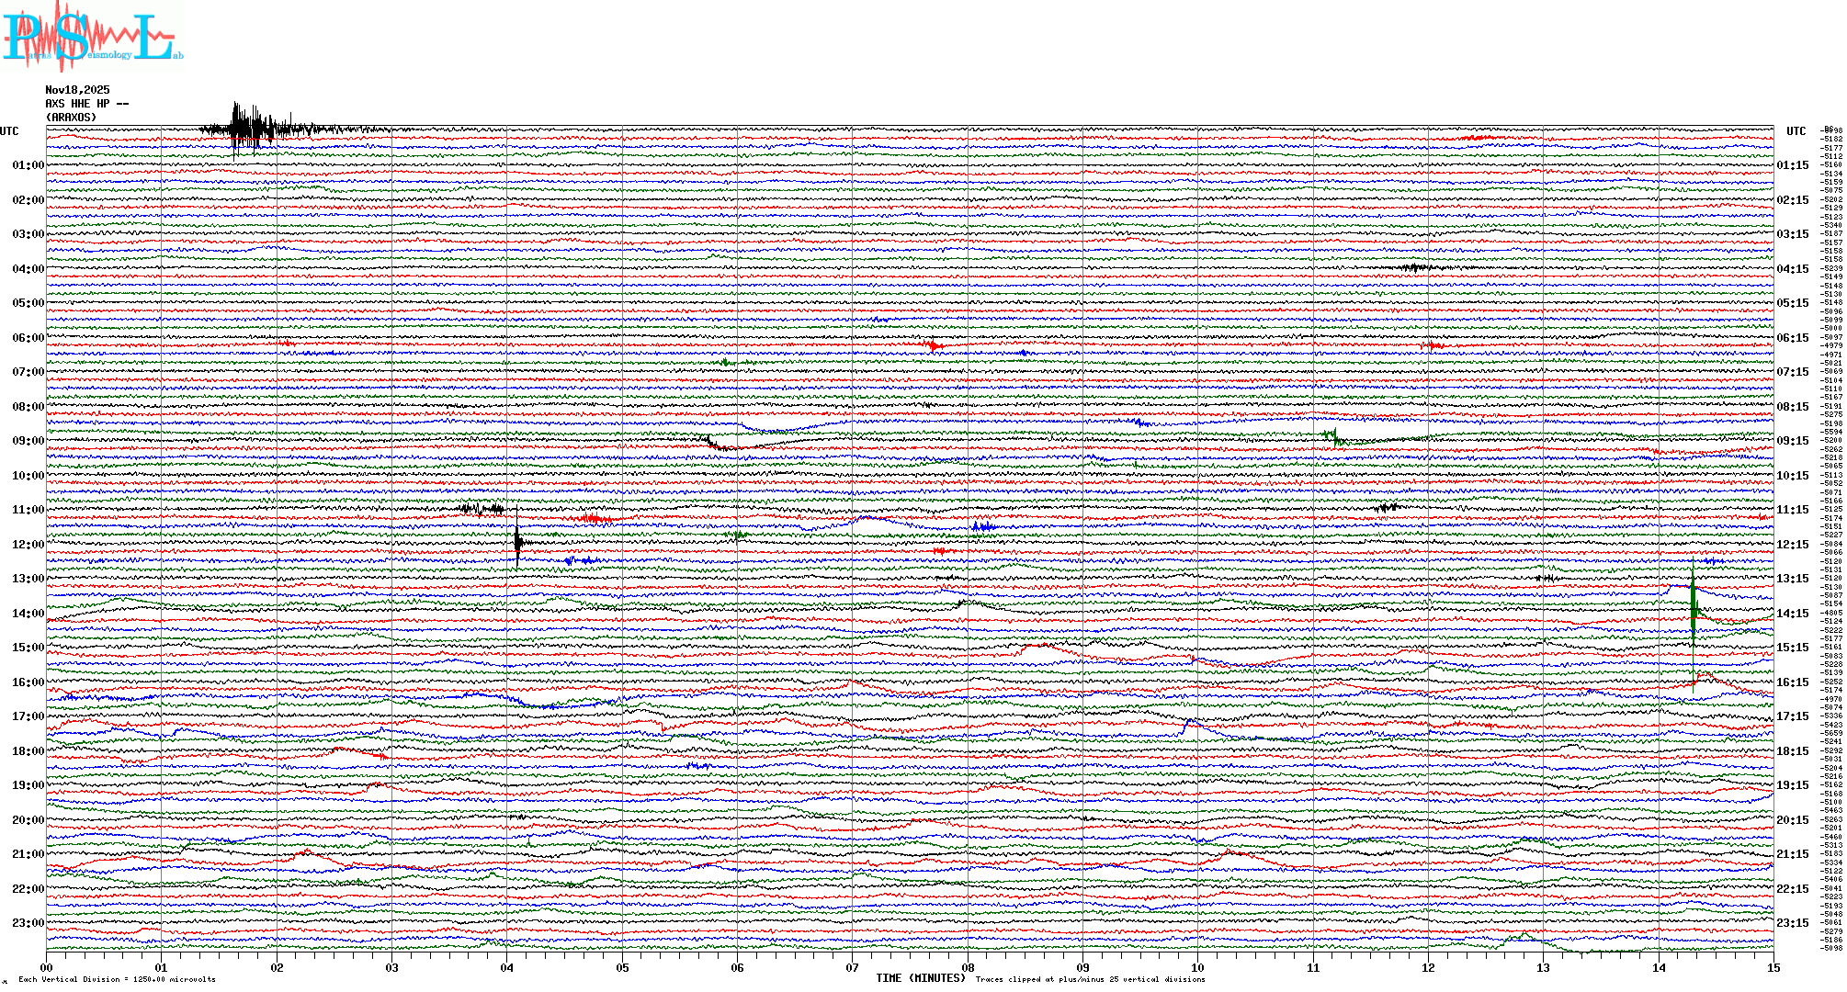Click the 12:00 hour label on left
Viewport: 1847px width, 992px height.
pos(28,545)
